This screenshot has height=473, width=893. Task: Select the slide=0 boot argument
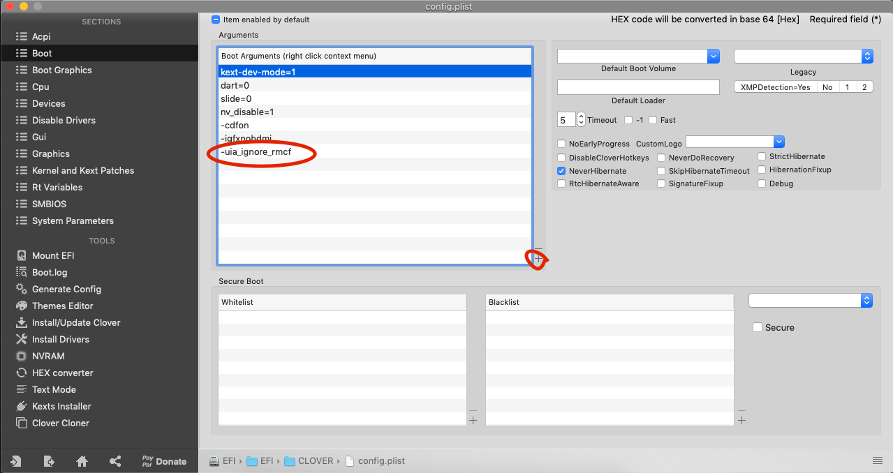pos(375,98)
